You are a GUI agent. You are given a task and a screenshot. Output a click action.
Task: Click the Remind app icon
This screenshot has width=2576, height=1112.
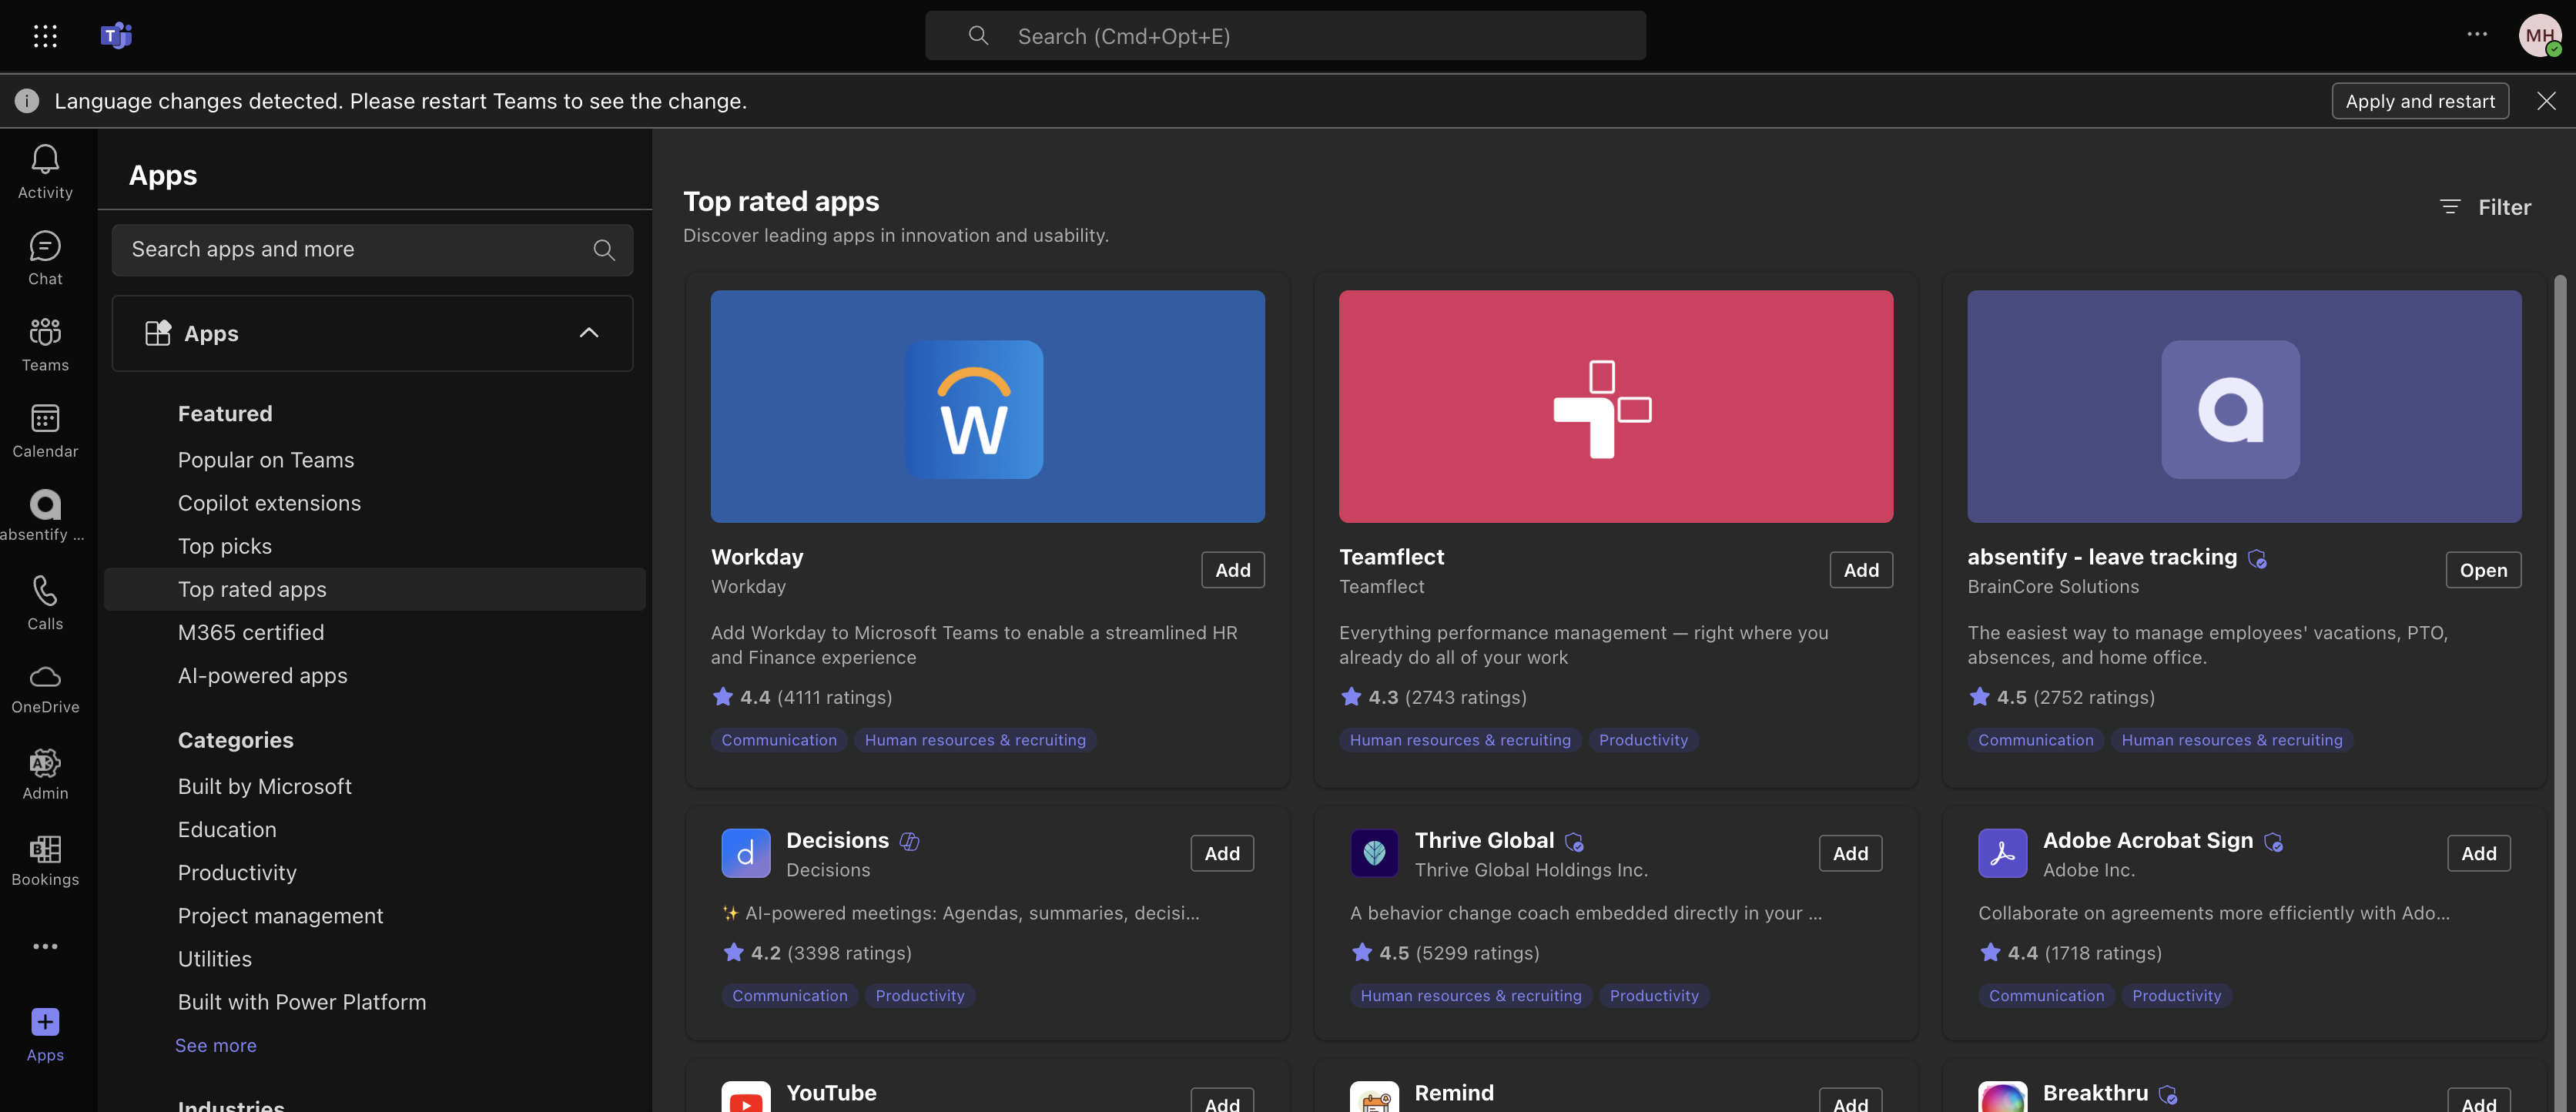[1374, 1097]
